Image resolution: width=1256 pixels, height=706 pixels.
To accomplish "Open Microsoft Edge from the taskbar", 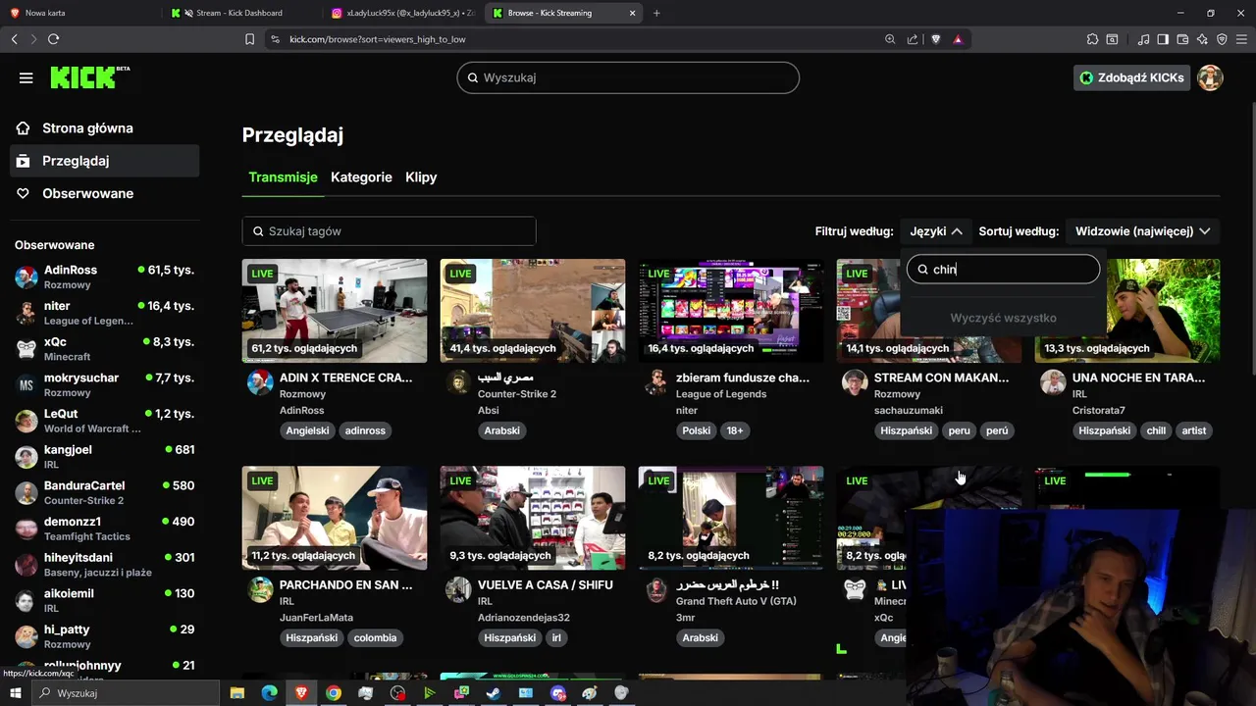I will click(269, 693).
